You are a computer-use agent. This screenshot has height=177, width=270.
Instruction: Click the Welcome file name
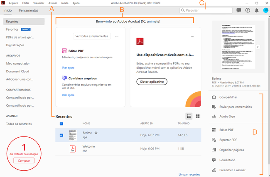pos(88,146)
